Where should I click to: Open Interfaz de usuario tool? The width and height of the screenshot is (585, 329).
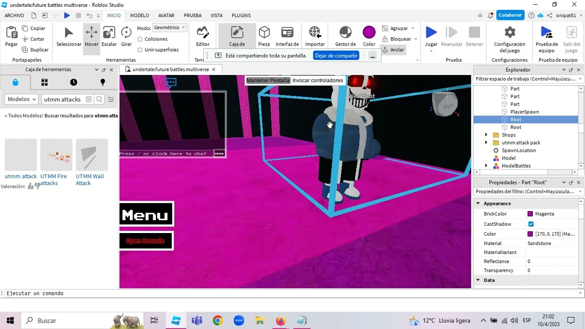point(287,37)
